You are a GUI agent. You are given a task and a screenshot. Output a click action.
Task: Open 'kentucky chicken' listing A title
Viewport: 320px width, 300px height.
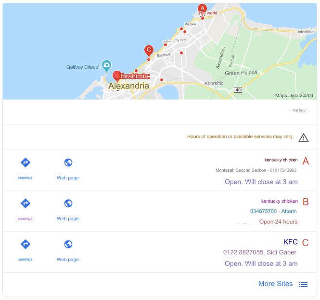coord(281,160)
